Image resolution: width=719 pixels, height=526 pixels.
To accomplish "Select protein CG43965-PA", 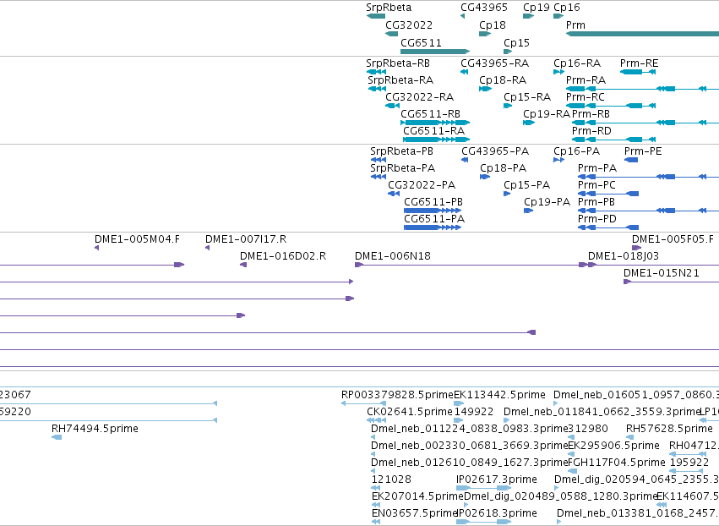I will [x=465, y=160].
